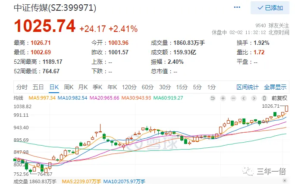The height and width of the screenshot is (184, 295).
Task: Click the 昨收 value 1001.57
Action: [x=118, y=52]
